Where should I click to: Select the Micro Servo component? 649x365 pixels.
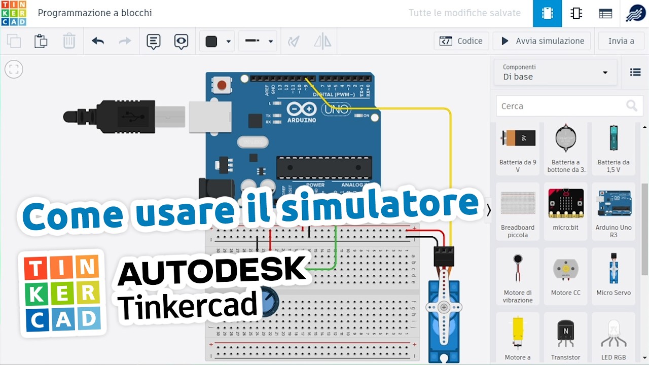pyautogui.click(x=614, y=277)
